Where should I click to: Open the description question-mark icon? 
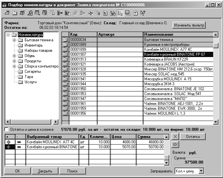pyautogui.click(x=135, y=13)
